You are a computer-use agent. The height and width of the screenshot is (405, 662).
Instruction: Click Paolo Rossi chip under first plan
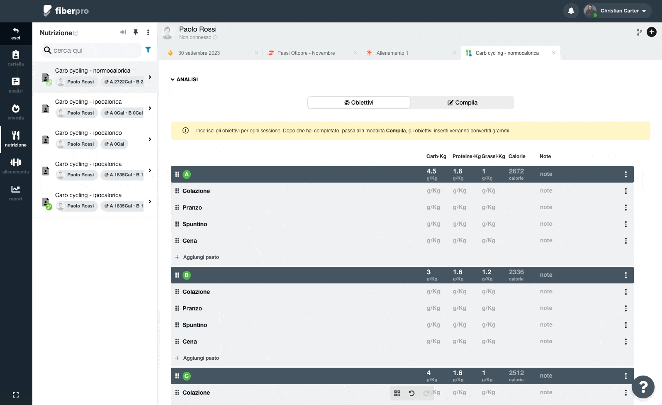point(77,82)
